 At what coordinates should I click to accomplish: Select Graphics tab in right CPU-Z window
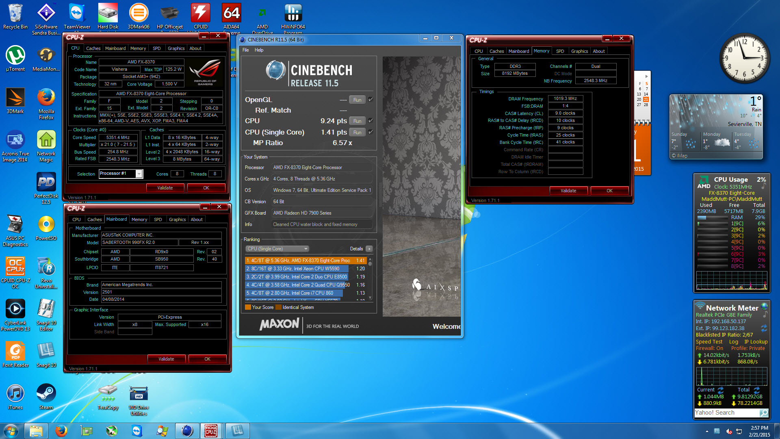click(579, 51)
